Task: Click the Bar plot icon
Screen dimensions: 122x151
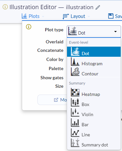Action: click(x=75, y=123)
